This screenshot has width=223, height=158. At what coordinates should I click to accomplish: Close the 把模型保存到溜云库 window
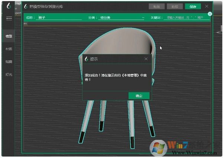207,6
